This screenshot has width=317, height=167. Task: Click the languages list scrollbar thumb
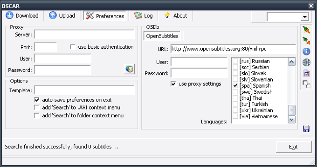point(291,110)
